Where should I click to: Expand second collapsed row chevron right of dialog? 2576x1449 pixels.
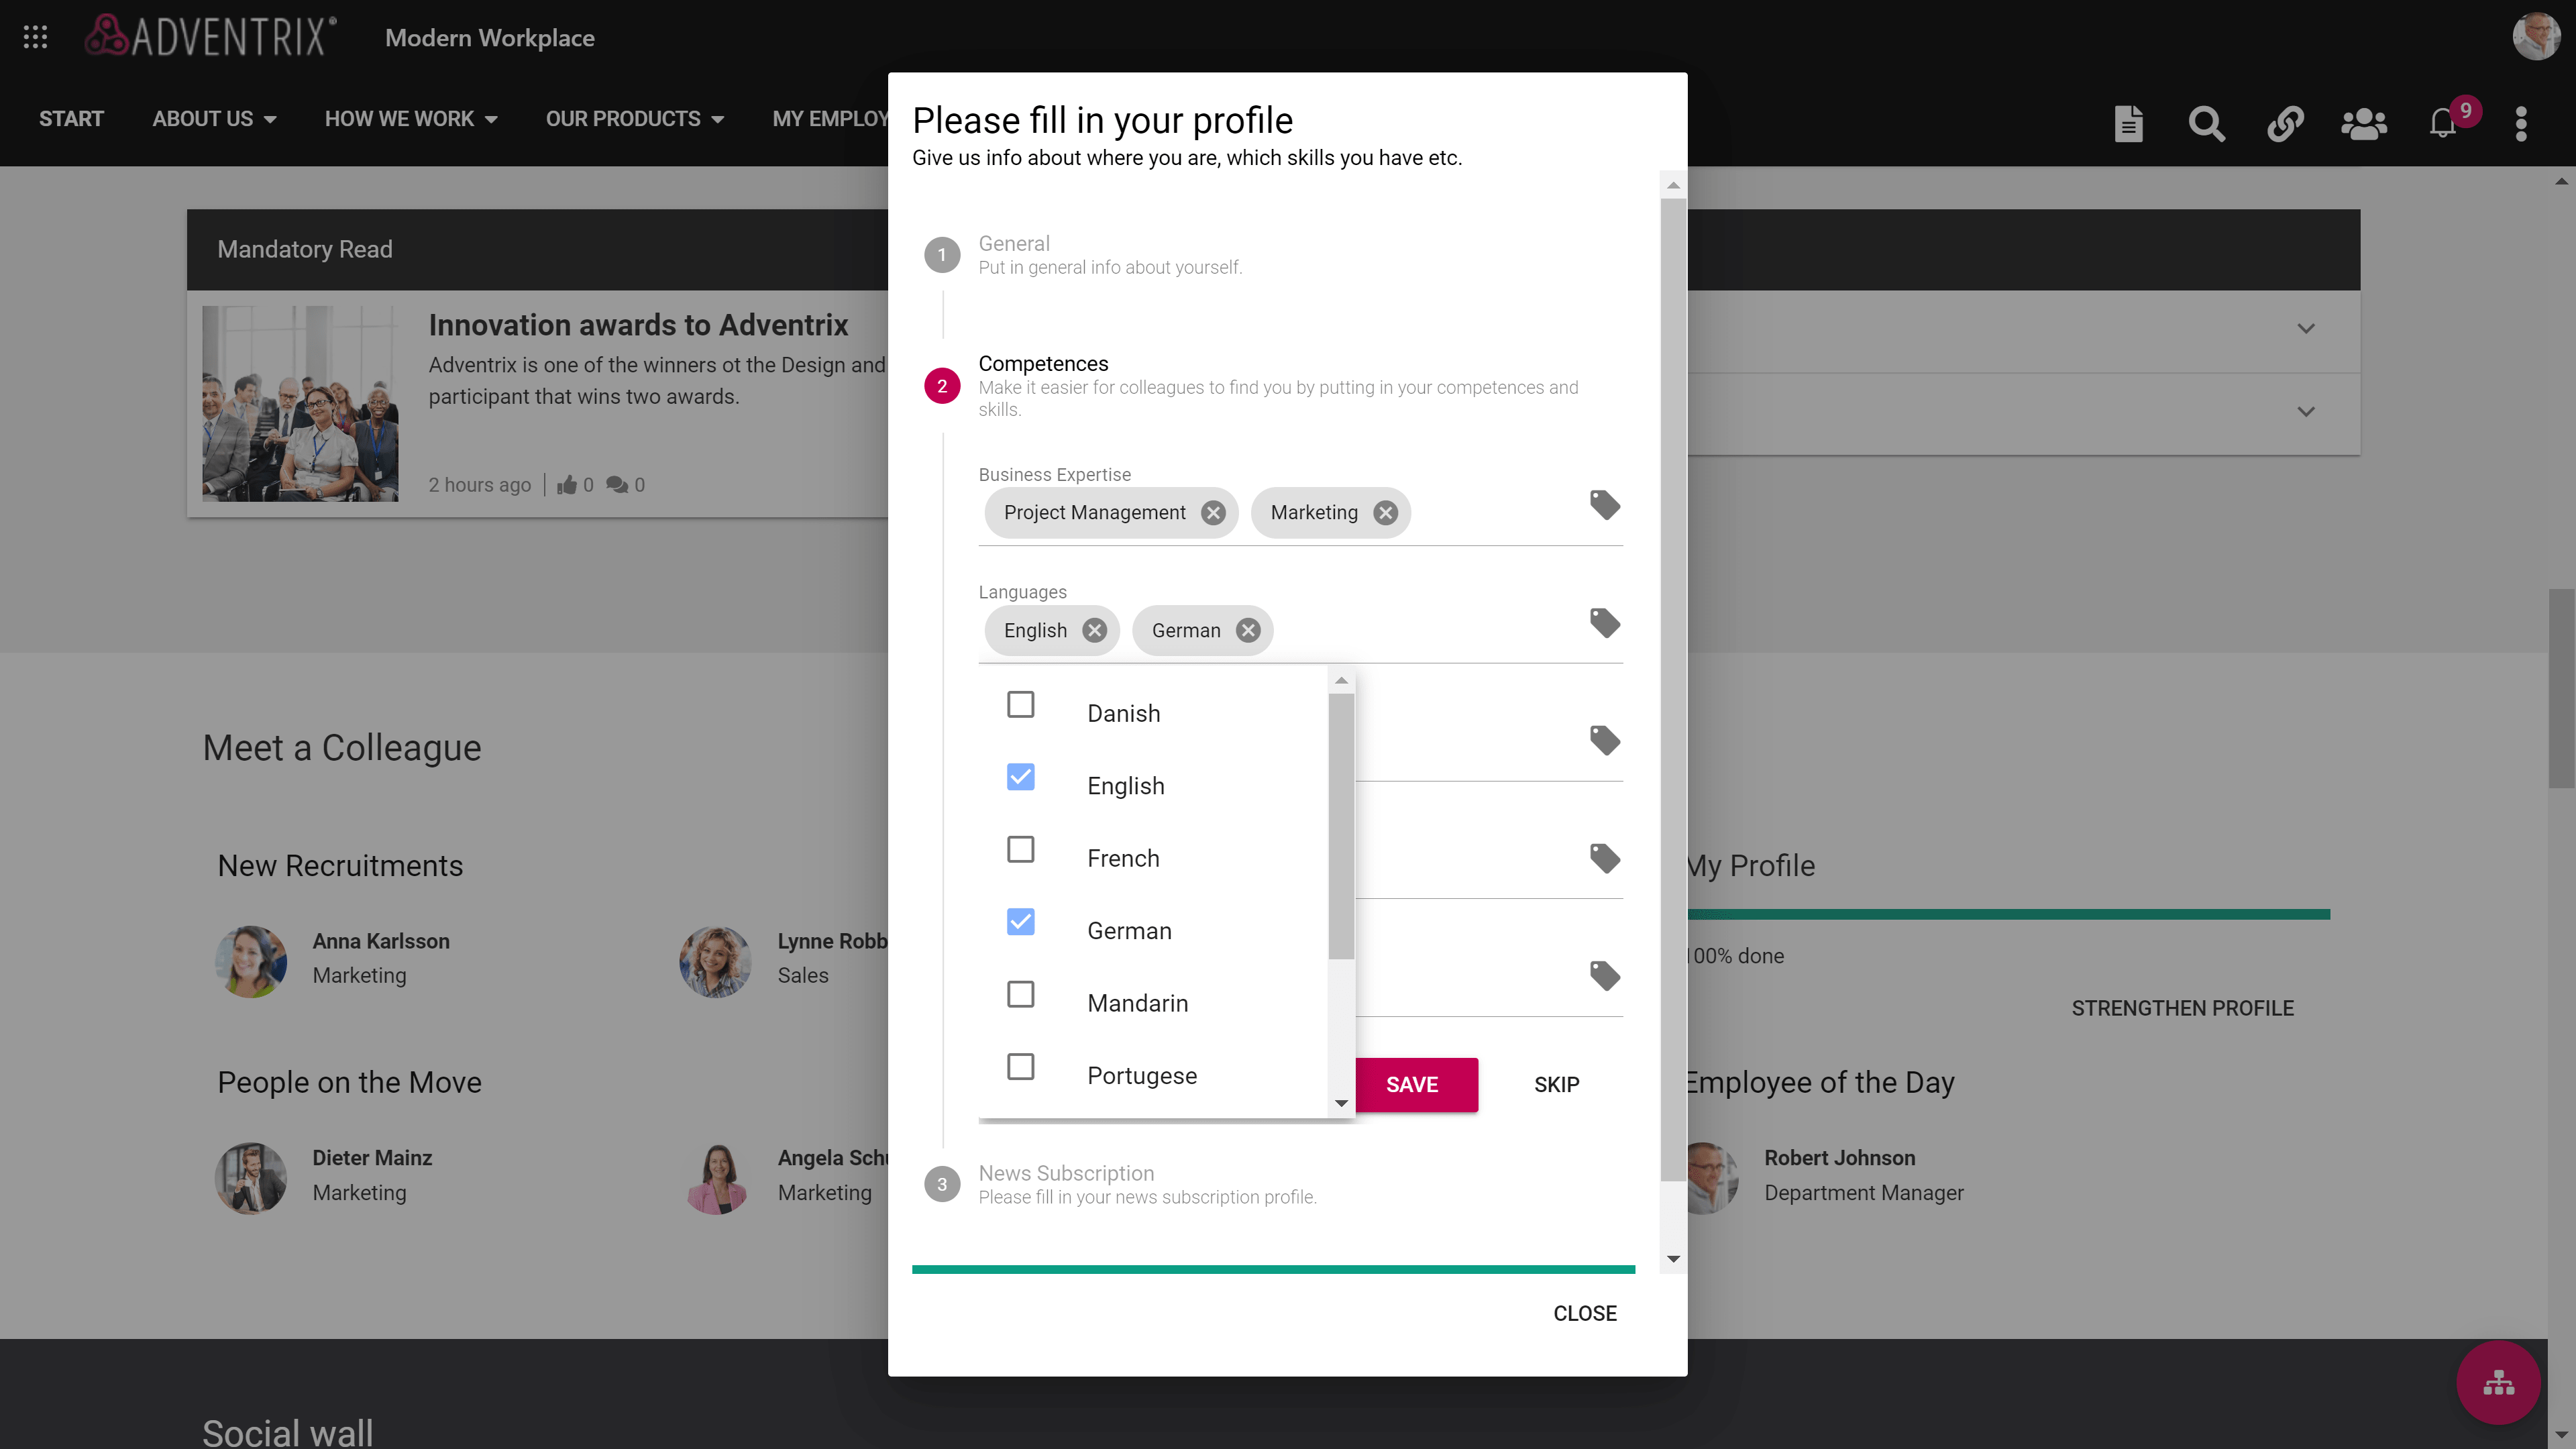coord(2306,412)
